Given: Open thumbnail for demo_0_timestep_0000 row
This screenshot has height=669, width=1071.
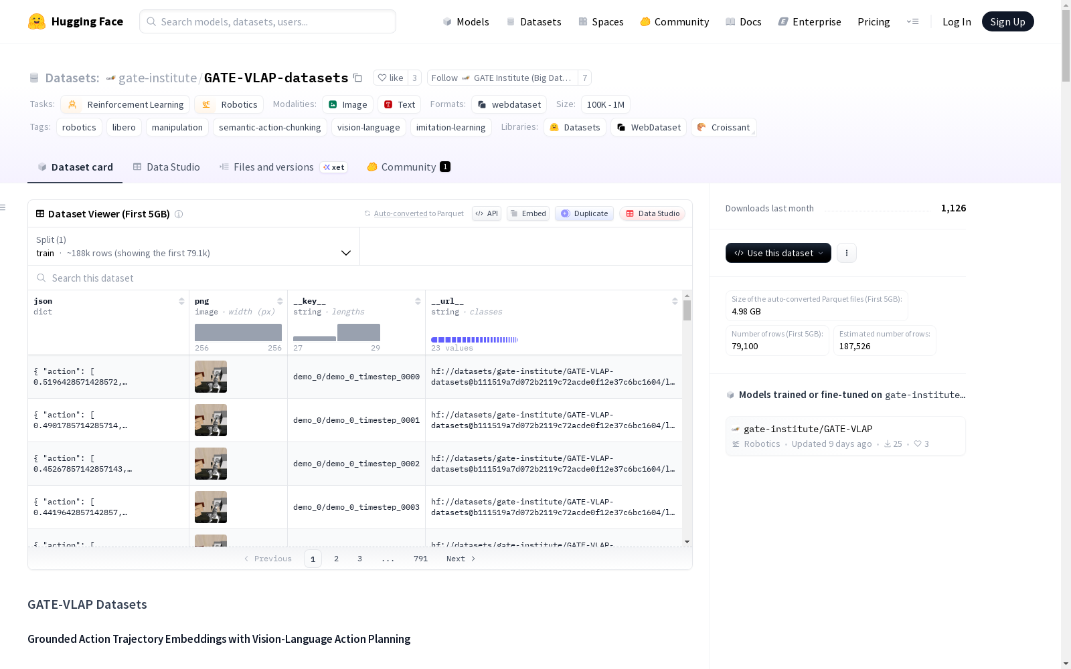Looking at the screenshot, I should (x=211, y=377).
